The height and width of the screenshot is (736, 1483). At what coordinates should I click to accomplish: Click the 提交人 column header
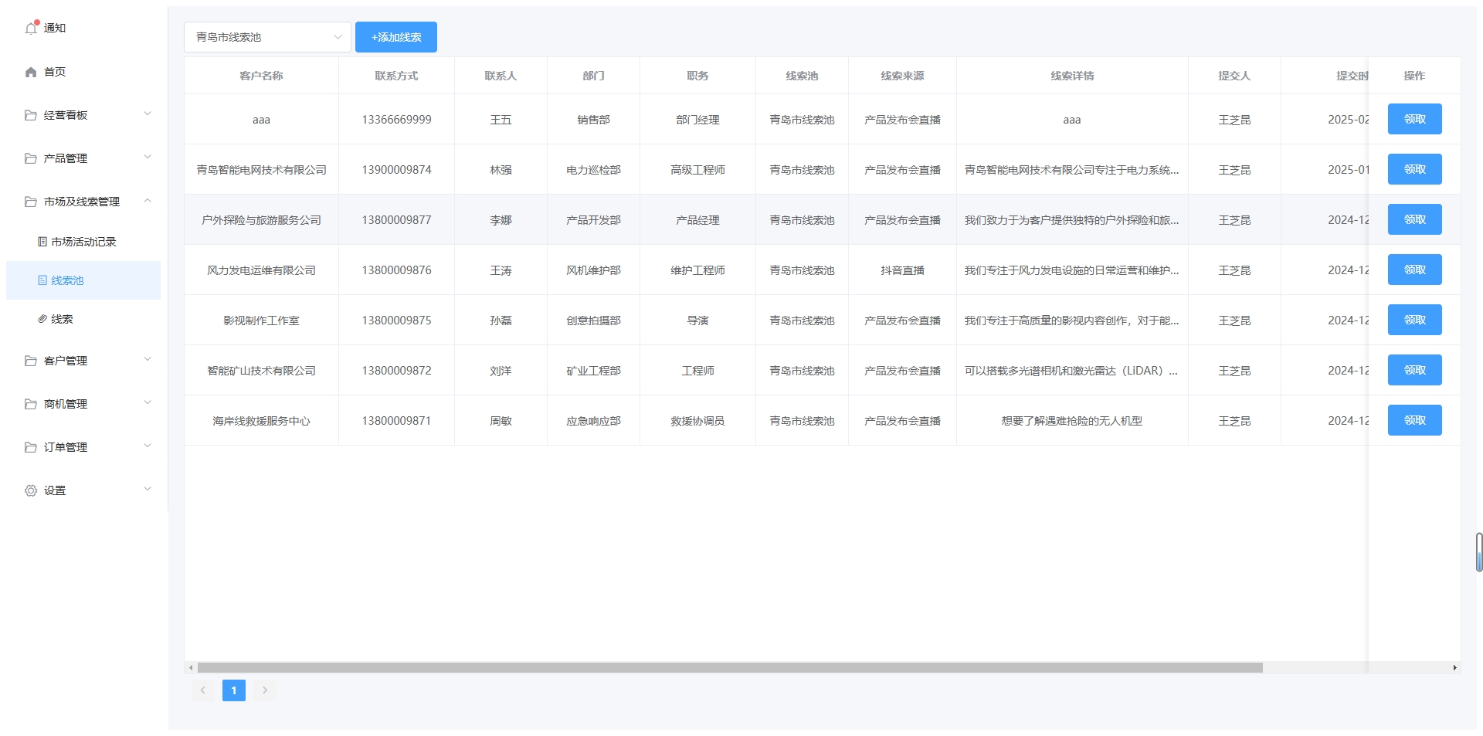point(1234,76)
